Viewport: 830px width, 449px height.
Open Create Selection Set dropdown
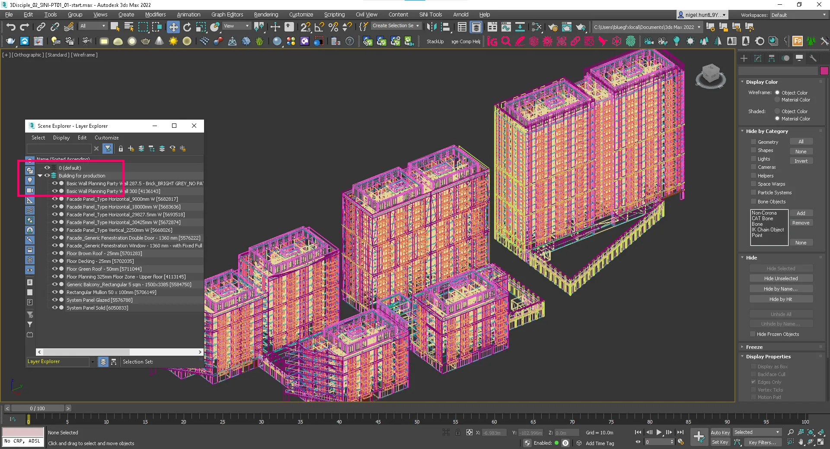point(396,26)
